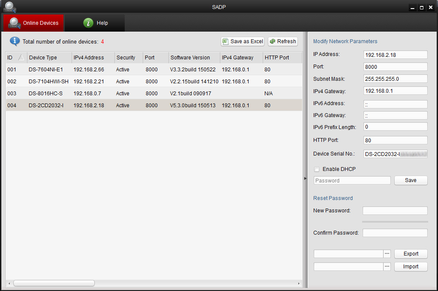Click the scroll right arrow

coord(299,283)
